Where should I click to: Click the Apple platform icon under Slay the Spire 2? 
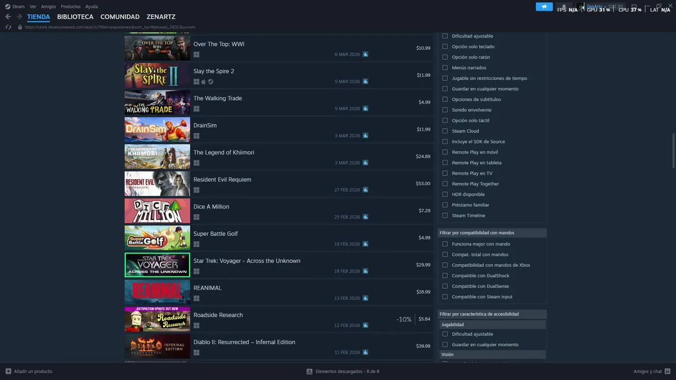click(203, 81)
